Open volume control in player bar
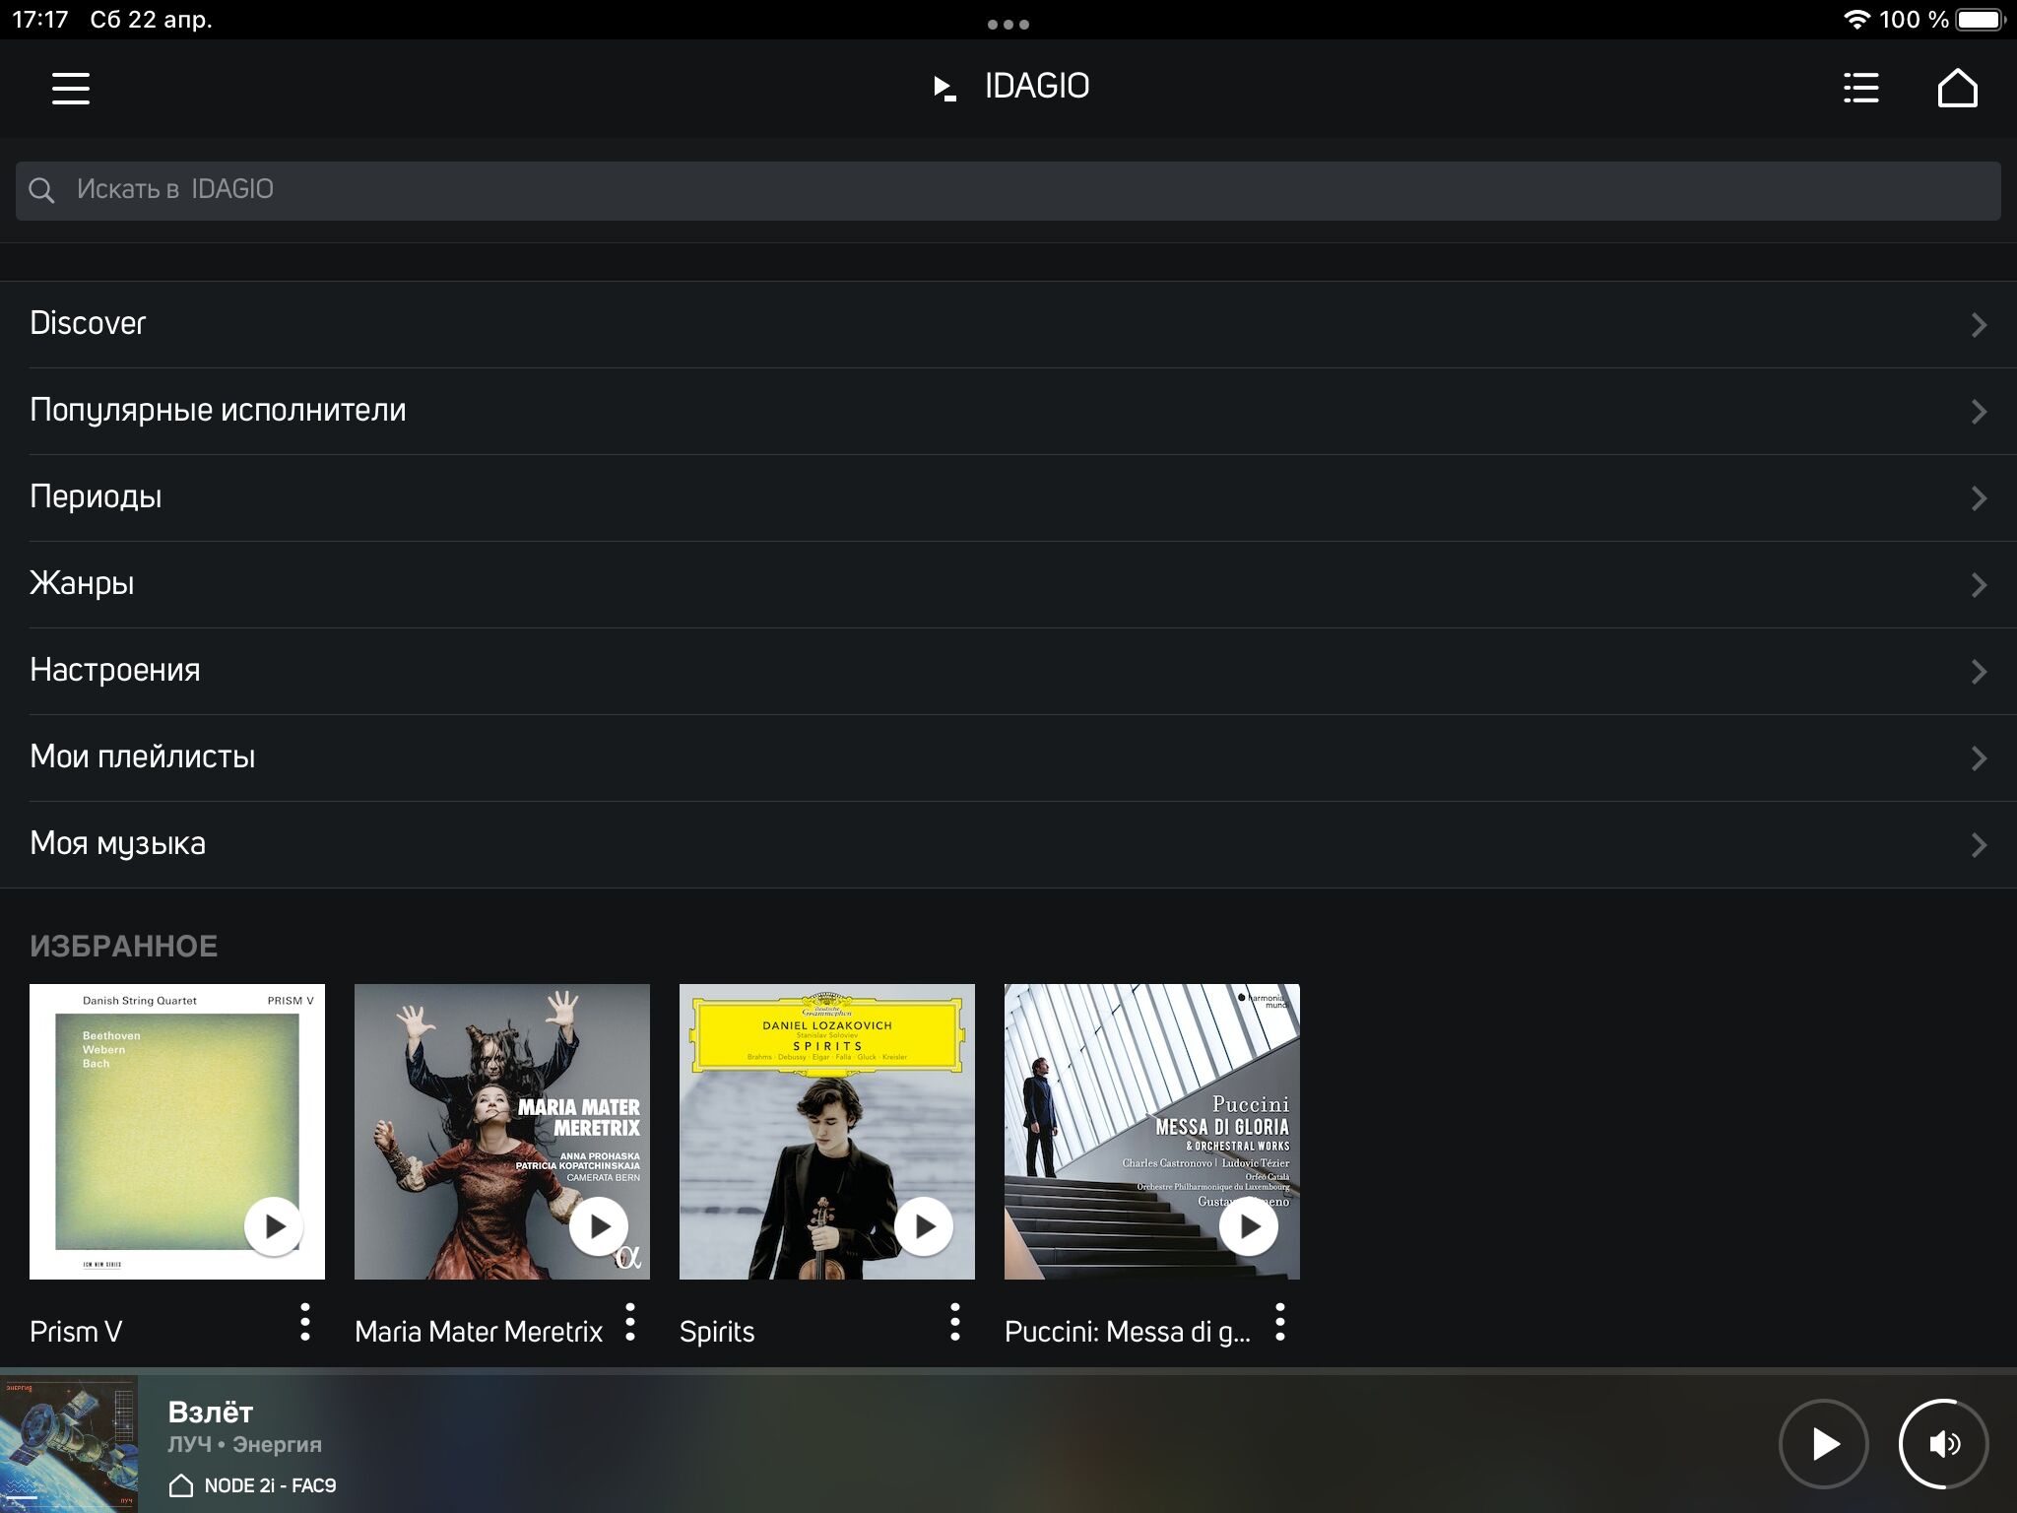This screenshot has width=2017, height=1513. pyautogui.click(x=1943, y=1444)
